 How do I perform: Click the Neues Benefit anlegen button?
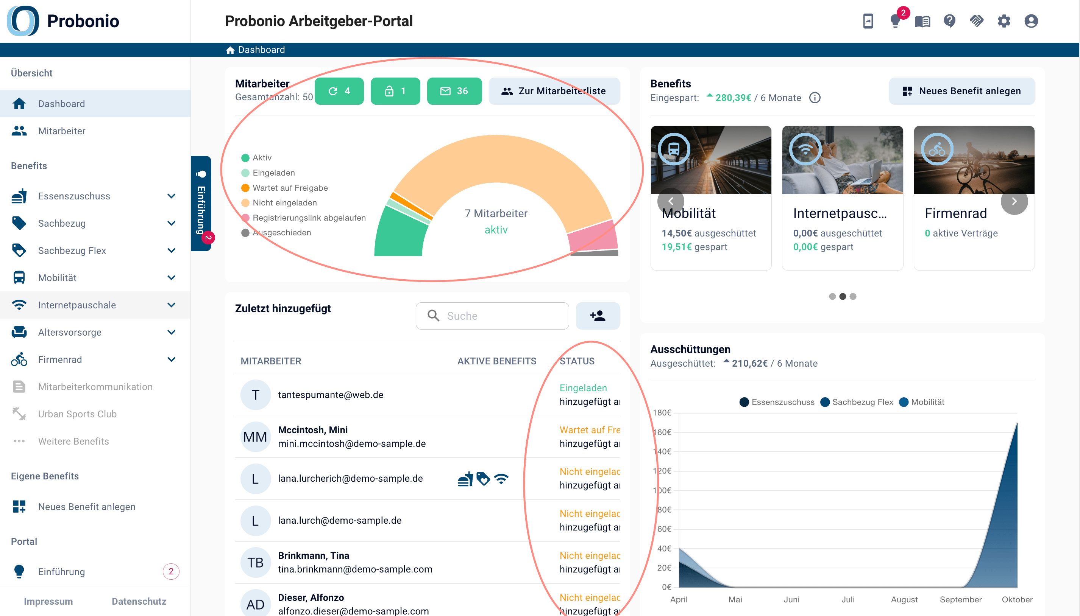click(x=961, y=91)
